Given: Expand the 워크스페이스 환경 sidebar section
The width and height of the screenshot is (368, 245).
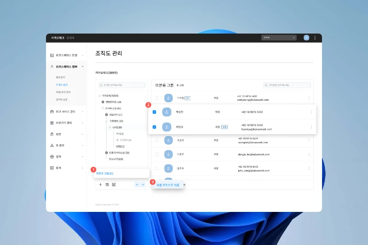Looking at the screenshot, I should click(x=82, y=55).
